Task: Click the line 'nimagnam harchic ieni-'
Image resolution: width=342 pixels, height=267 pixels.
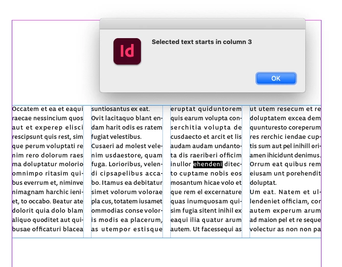Action: tap(48, 192)
